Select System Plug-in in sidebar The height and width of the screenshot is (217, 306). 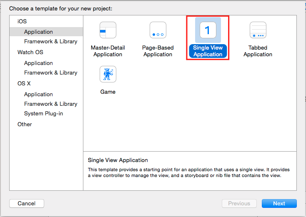[x=43, y=113]
